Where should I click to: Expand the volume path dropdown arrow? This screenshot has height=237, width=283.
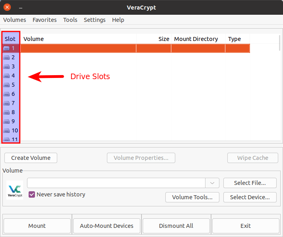pyautogui.click(x=212, y=183)
